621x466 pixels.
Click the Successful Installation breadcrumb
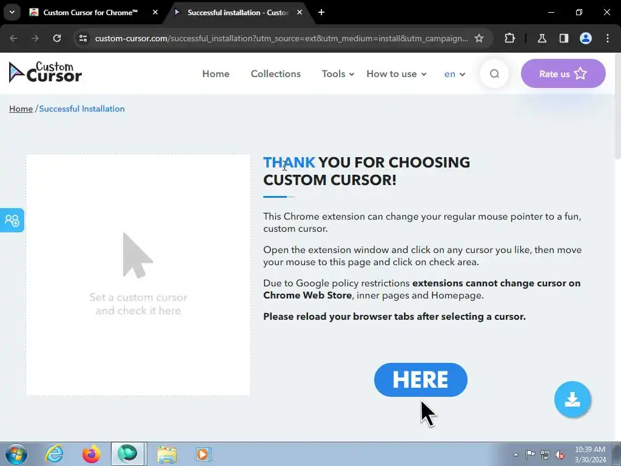coord(82,109)
